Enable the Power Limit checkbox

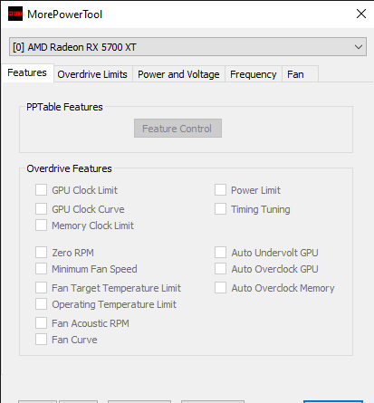[x=220, y=190]
